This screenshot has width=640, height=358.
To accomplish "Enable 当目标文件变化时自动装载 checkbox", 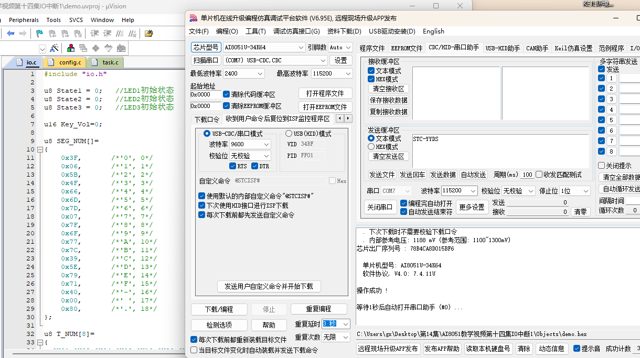I will tap(194, 350).
